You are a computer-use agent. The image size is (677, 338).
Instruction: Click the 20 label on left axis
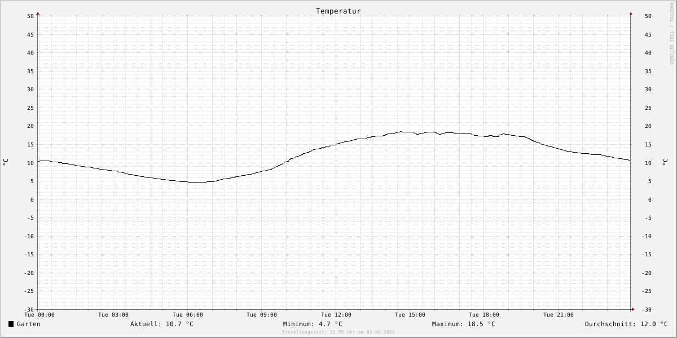[30, 126]
